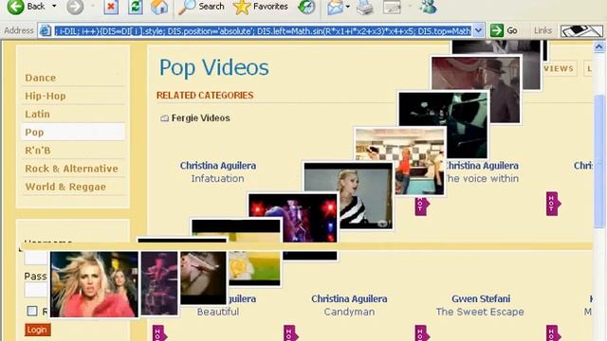Open The voice within video link

pyautogui.click(x=483, y=179)
